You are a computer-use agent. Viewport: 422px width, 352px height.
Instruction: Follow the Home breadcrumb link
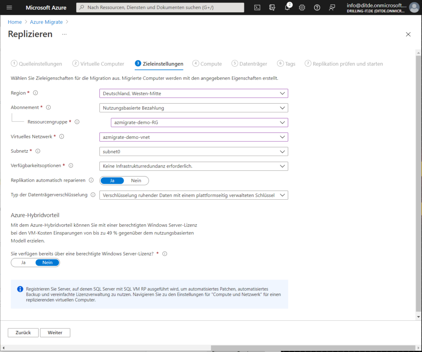pyautogui.click(x=14, y=22)
